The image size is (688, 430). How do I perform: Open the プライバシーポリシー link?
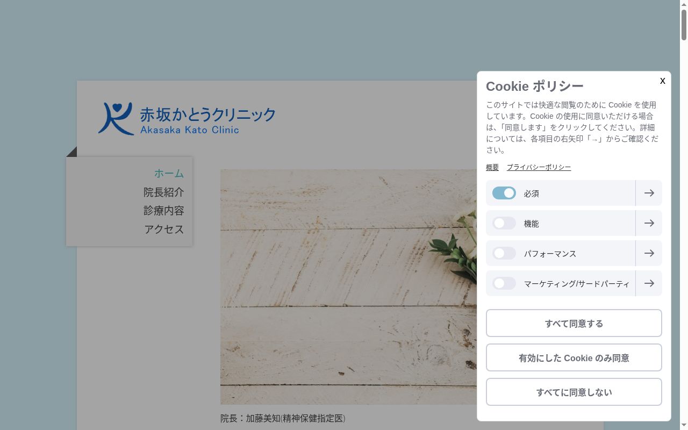pos(539,167)
